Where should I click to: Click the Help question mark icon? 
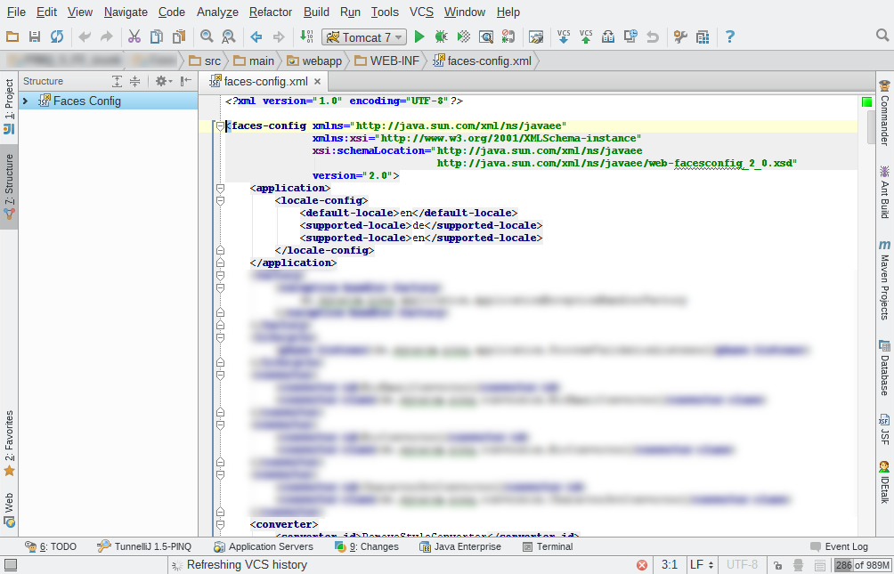point(729,37)
